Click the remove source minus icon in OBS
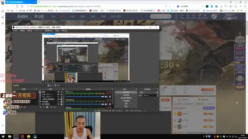 [x=44, y=107]
